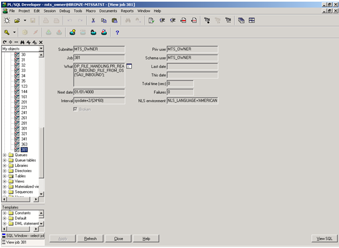Click the What text area
Viewport: 339px width, 248px height.
pyautogui.click(x=99, y=75)
